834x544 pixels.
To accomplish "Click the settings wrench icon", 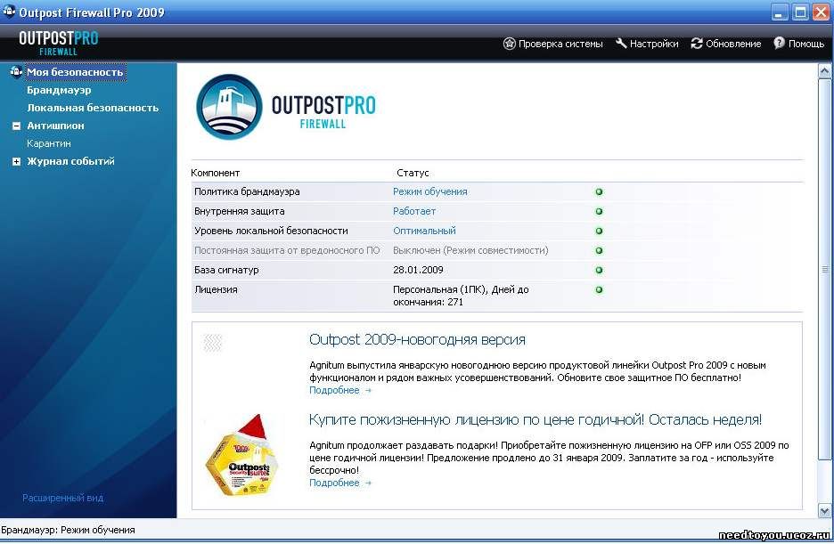I will tap(621, 43).
